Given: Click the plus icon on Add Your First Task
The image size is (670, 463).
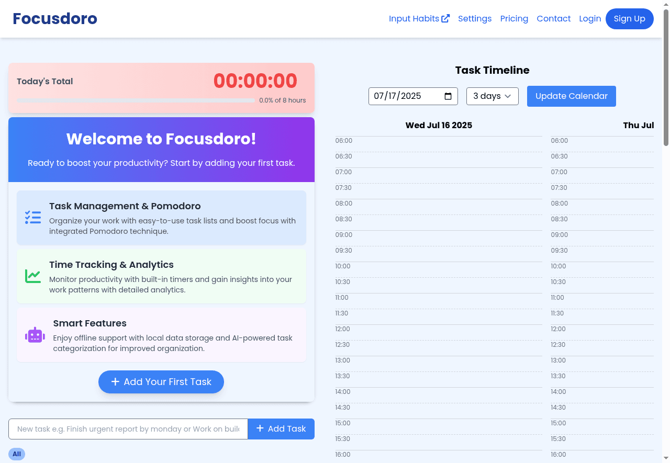Looking at the screenshot, I should point(116,382).
